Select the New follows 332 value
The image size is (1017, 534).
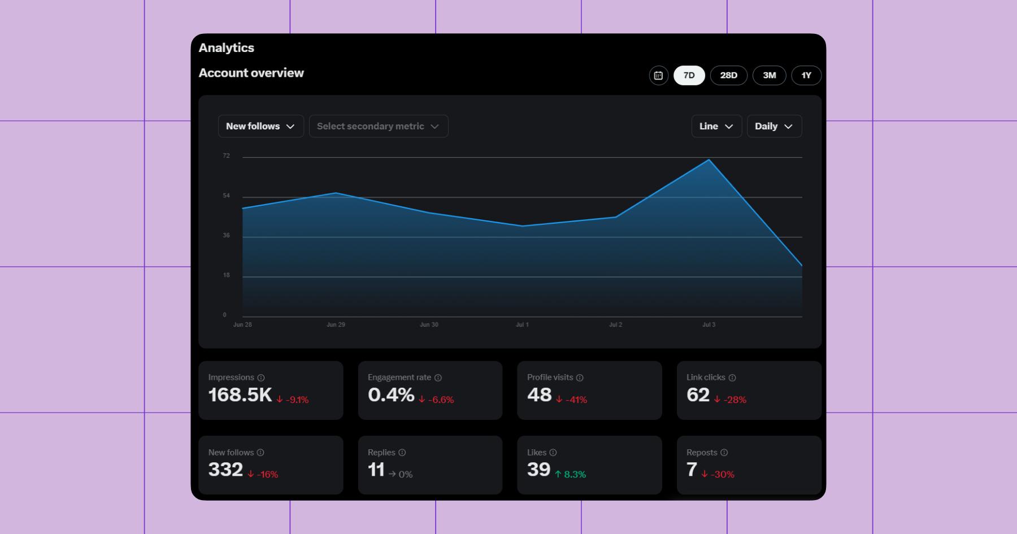(x=225, y=470)
